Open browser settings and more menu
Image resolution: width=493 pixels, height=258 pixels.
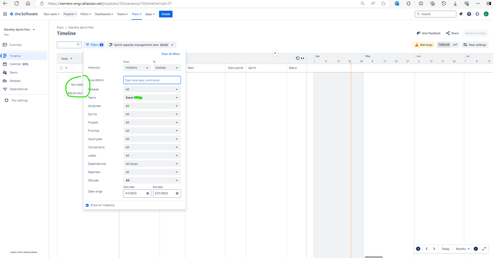click(478, 3)
